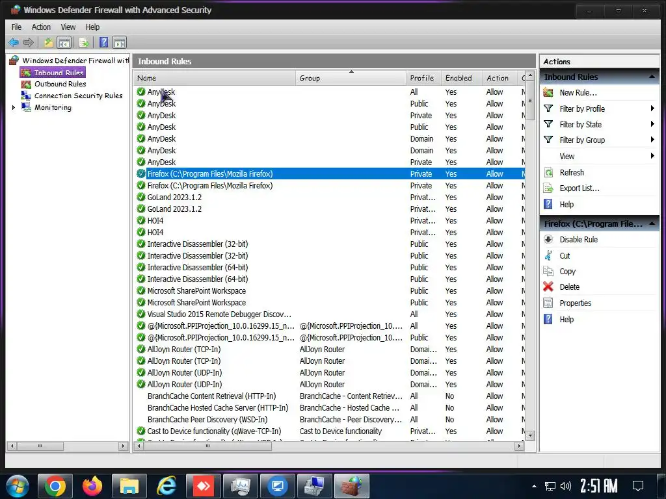Select Cast to Device functionality (qWave-TCP-In) rule
Image resolution: width=666 pixels, height=499 pixels.
(329, 431)
